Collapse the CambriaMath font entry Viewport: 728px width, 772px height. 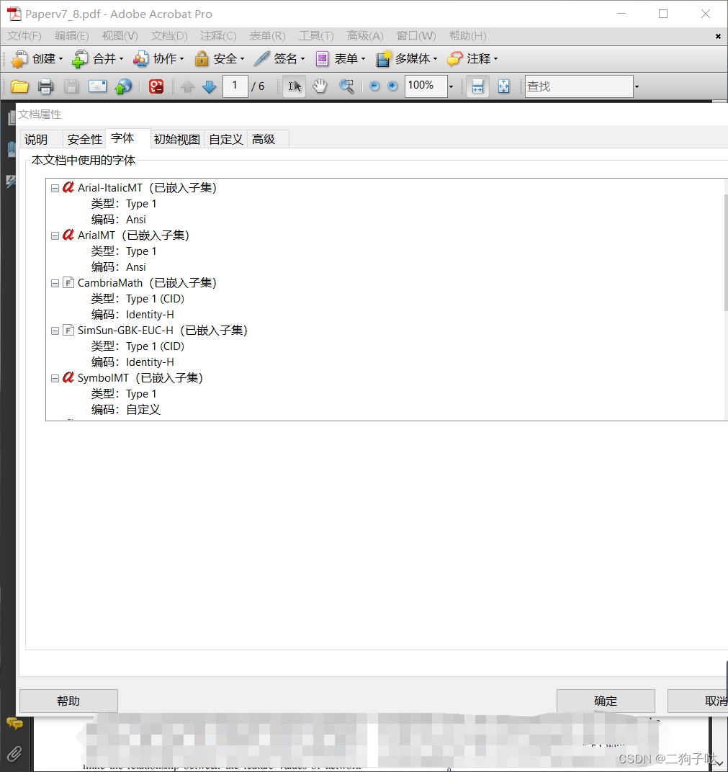(x=55, y=282)
